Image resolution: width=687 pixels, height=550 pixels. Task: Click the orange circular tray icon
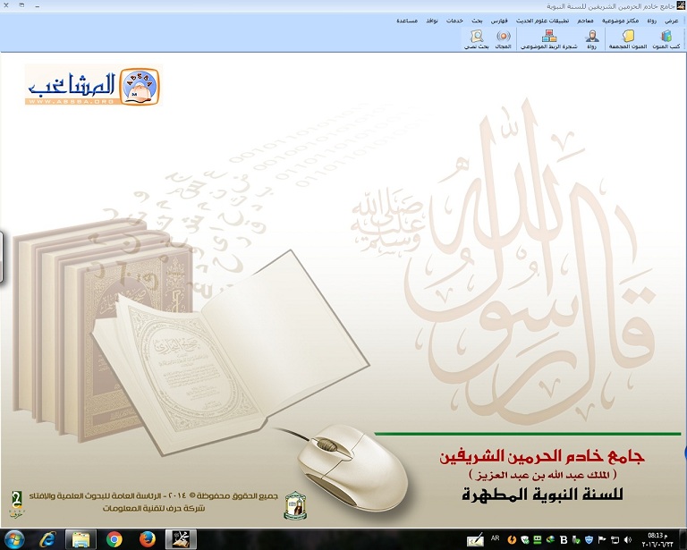point(512,540)
